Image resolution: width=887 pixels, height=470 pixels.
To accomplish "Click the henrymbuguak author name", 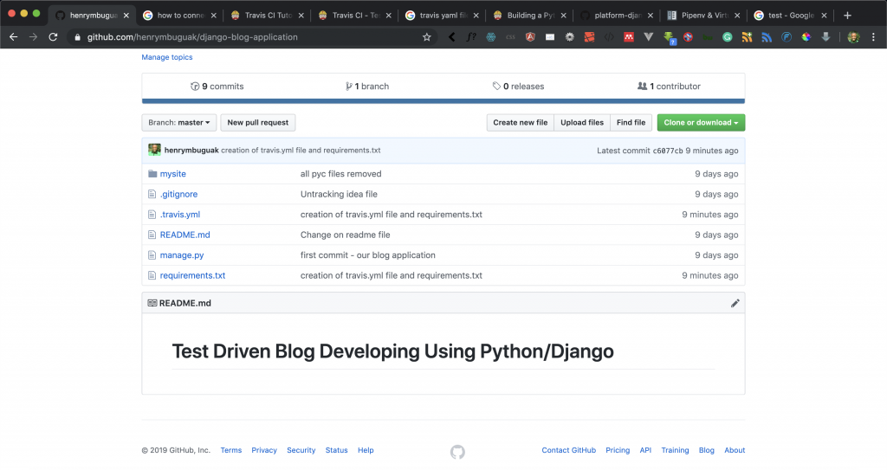I will tap(191, 151).
